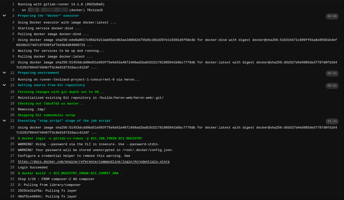344x200 pixels.
Task: Open the docker credentials-store documentation link
Action: [94, 162]
